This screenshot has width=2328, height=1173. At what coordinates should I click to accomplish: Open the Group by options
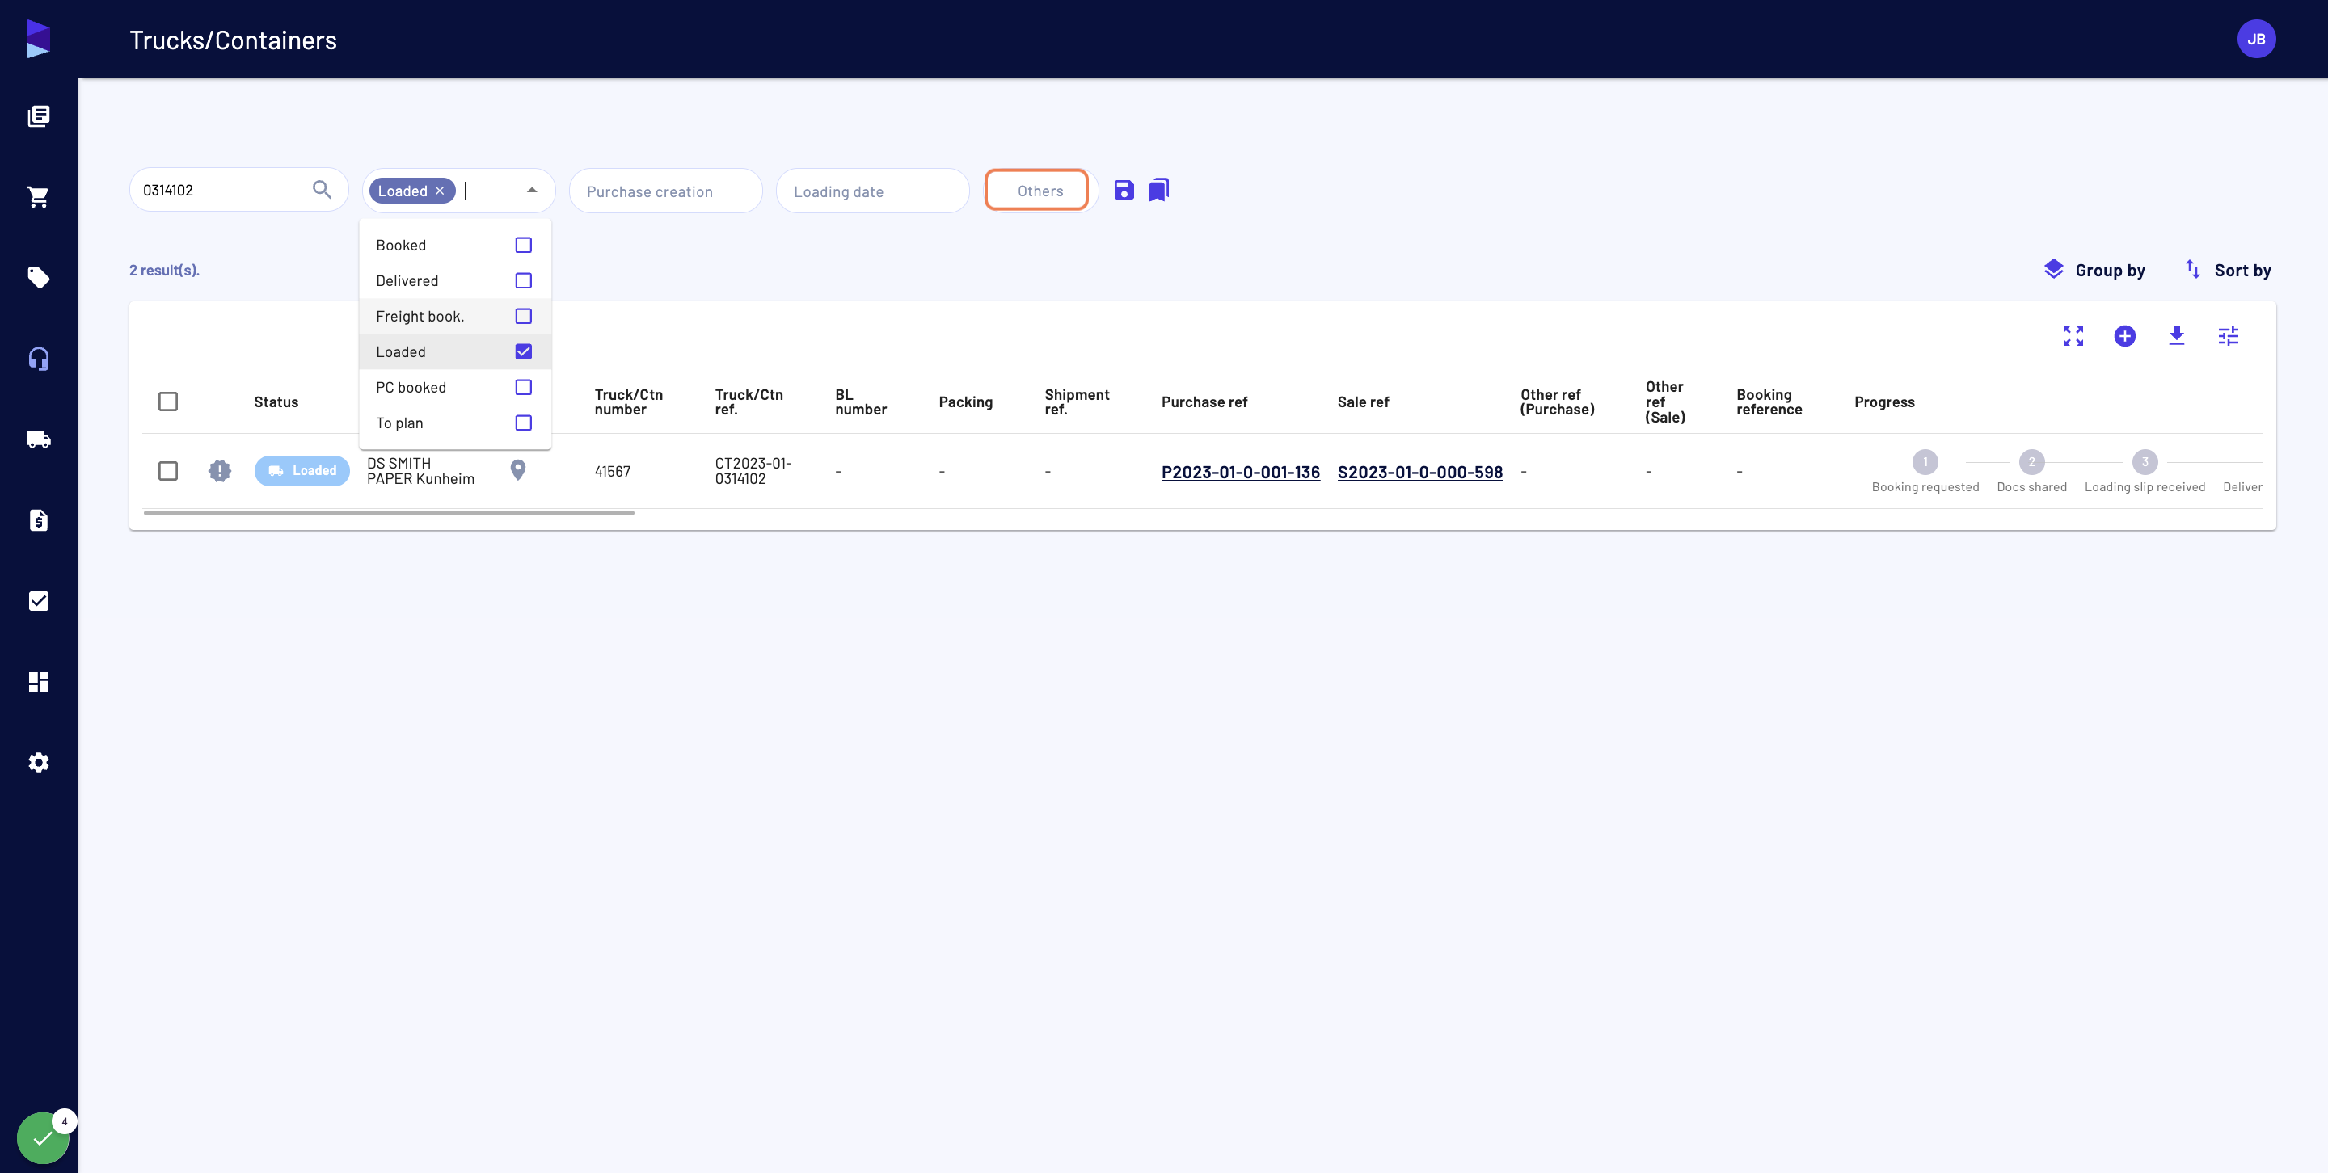pyautogui.click(x=2094, y=270)
